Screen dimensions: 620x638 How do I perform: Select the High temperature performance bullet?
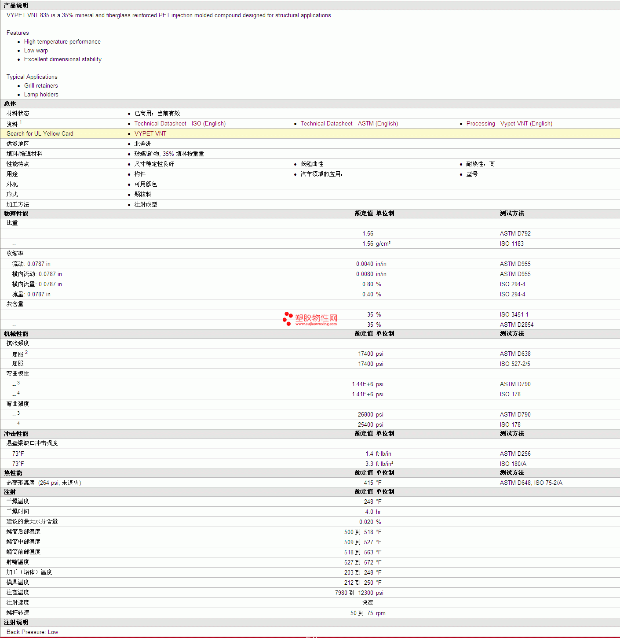(62, 42)
